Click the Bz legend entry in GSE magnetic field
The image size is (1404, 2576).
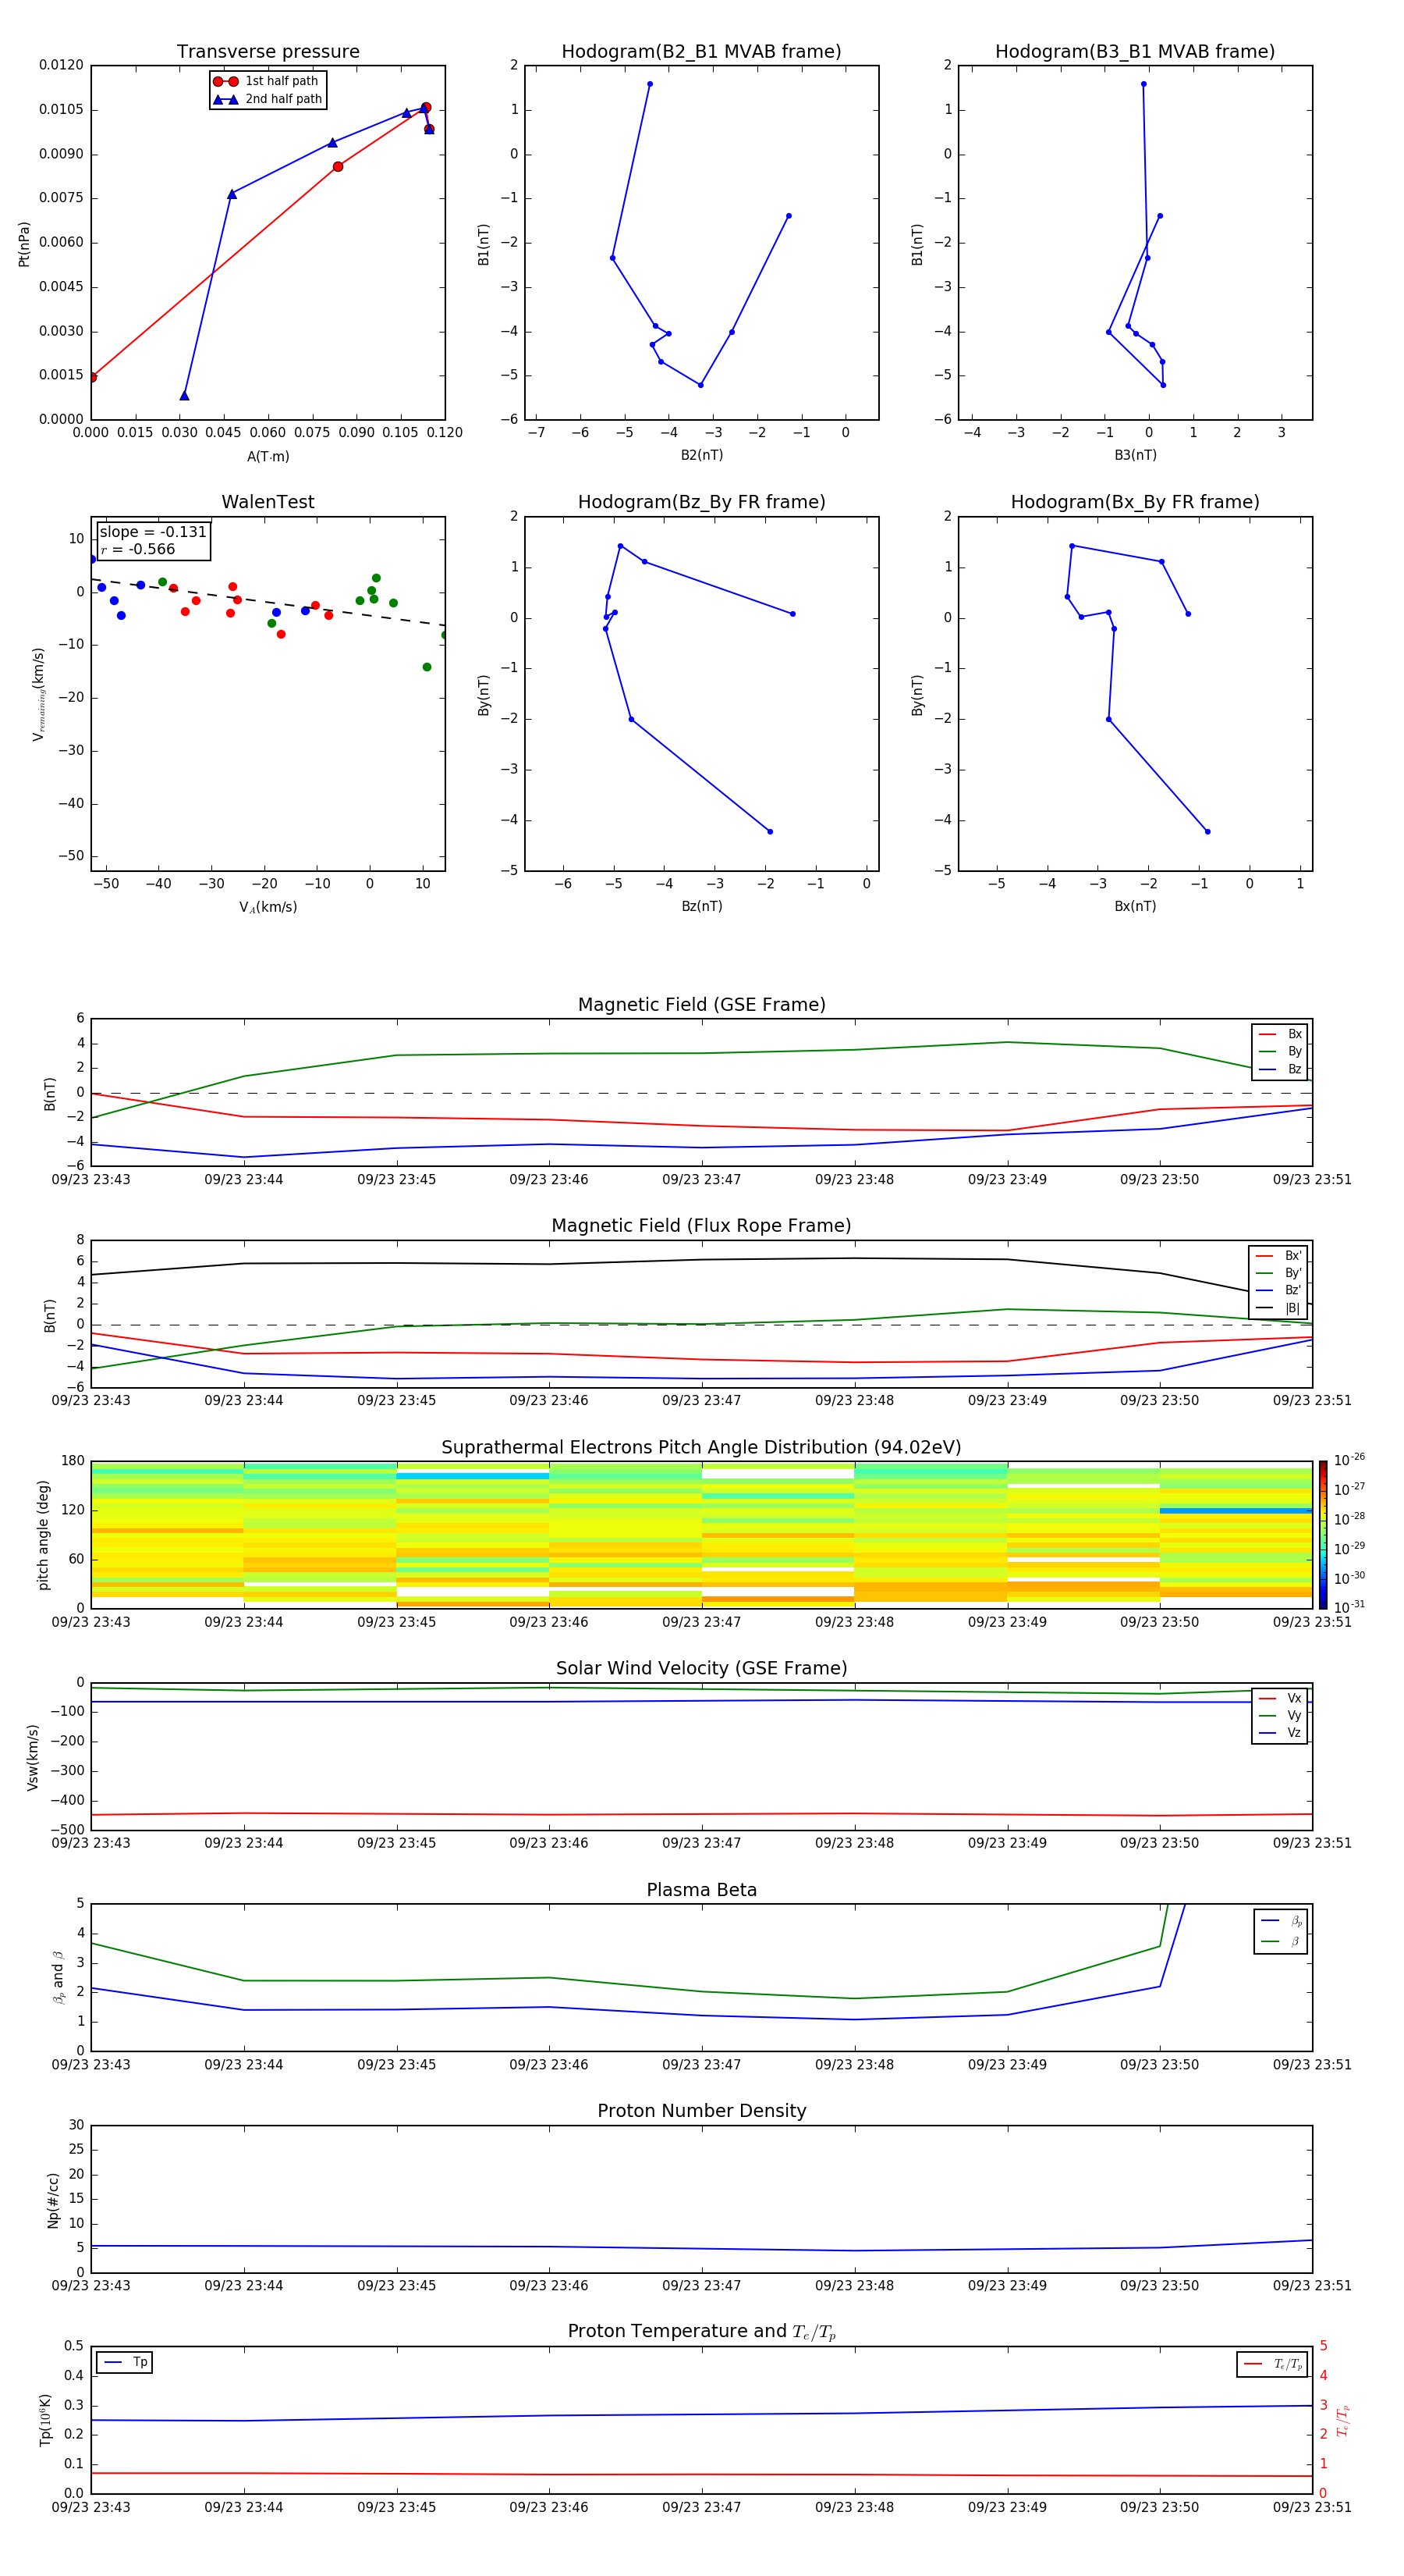(1280, 1069)
